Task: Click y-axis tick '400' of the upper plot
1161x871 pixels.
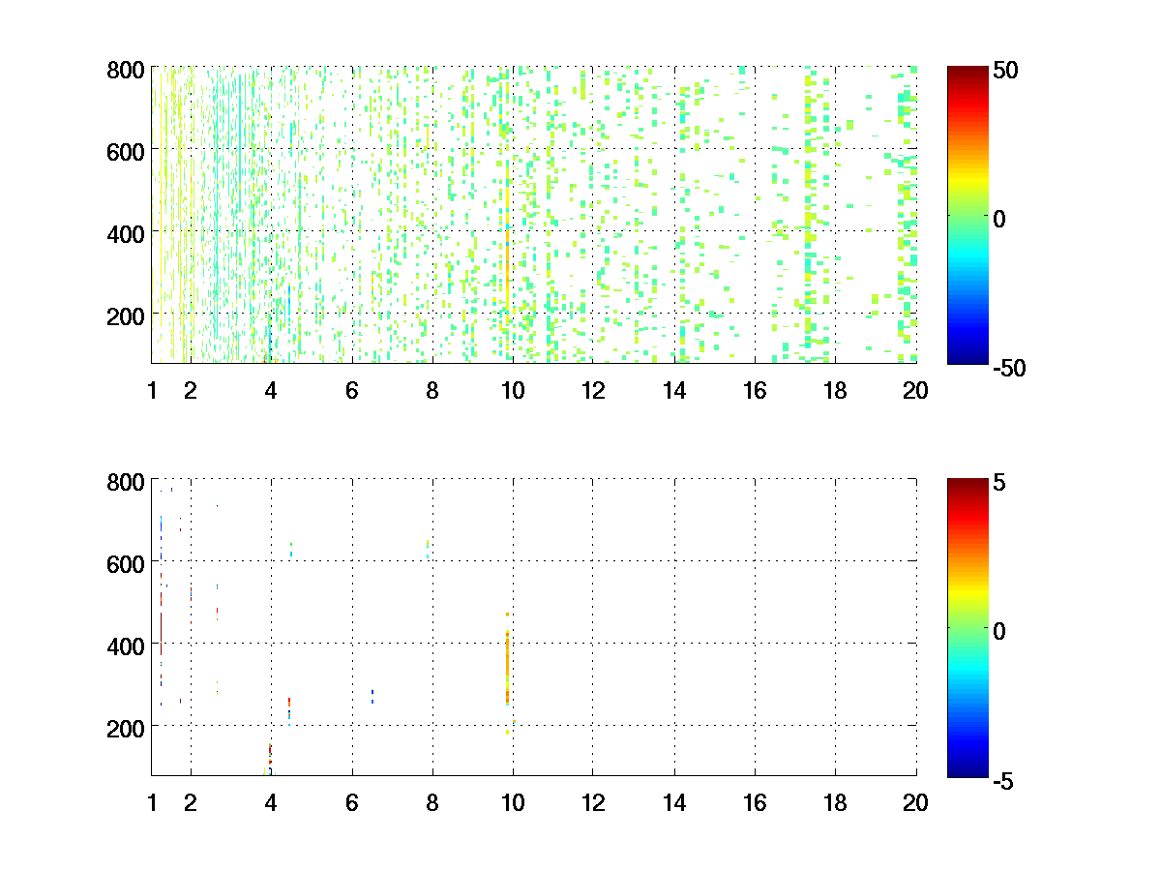Action: coord(126,233)
